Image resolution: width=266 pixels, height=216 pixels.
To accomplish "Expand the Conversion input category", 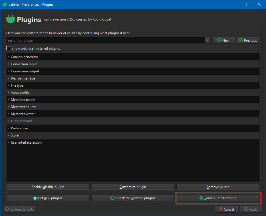I will pos(8,64).
